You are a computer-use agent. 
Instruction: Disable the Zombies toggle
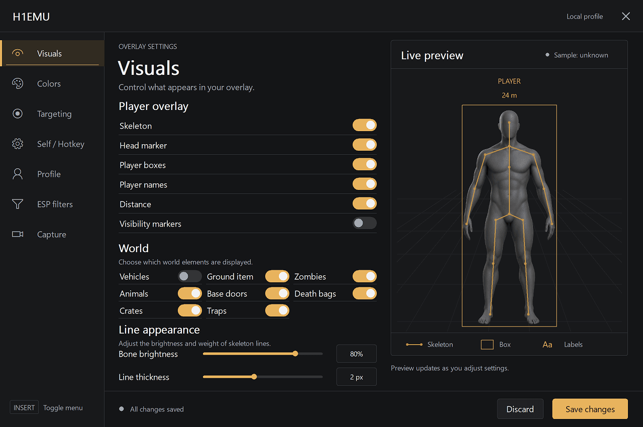click(365, 276)
